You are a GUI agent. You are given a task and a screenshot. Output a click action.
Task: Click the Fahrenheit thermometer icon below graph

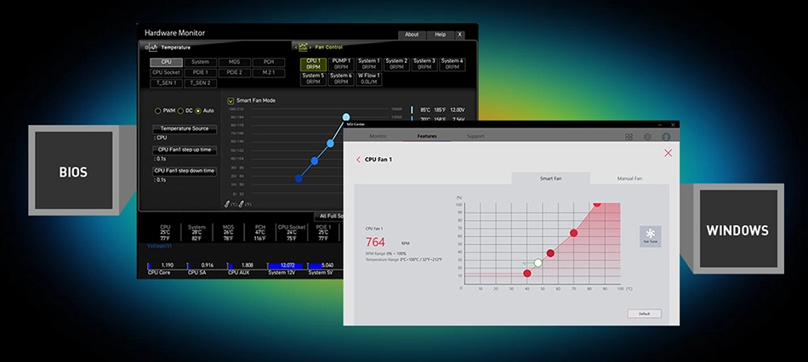coord(242,205)
